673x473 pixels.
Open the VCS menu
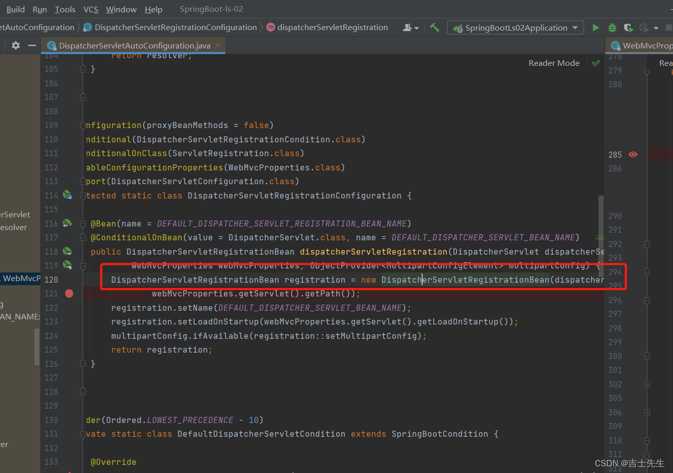pos(91,9)
